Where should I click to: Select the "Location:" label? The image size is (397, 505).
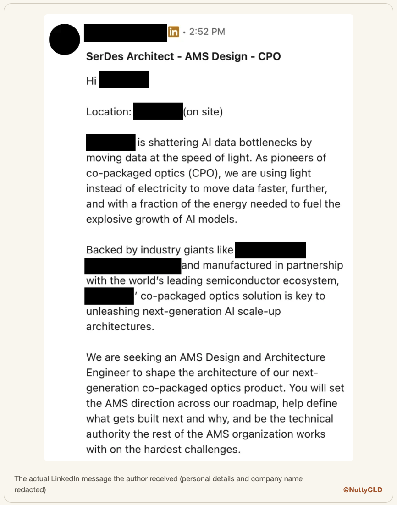click(x=109, y=112)
